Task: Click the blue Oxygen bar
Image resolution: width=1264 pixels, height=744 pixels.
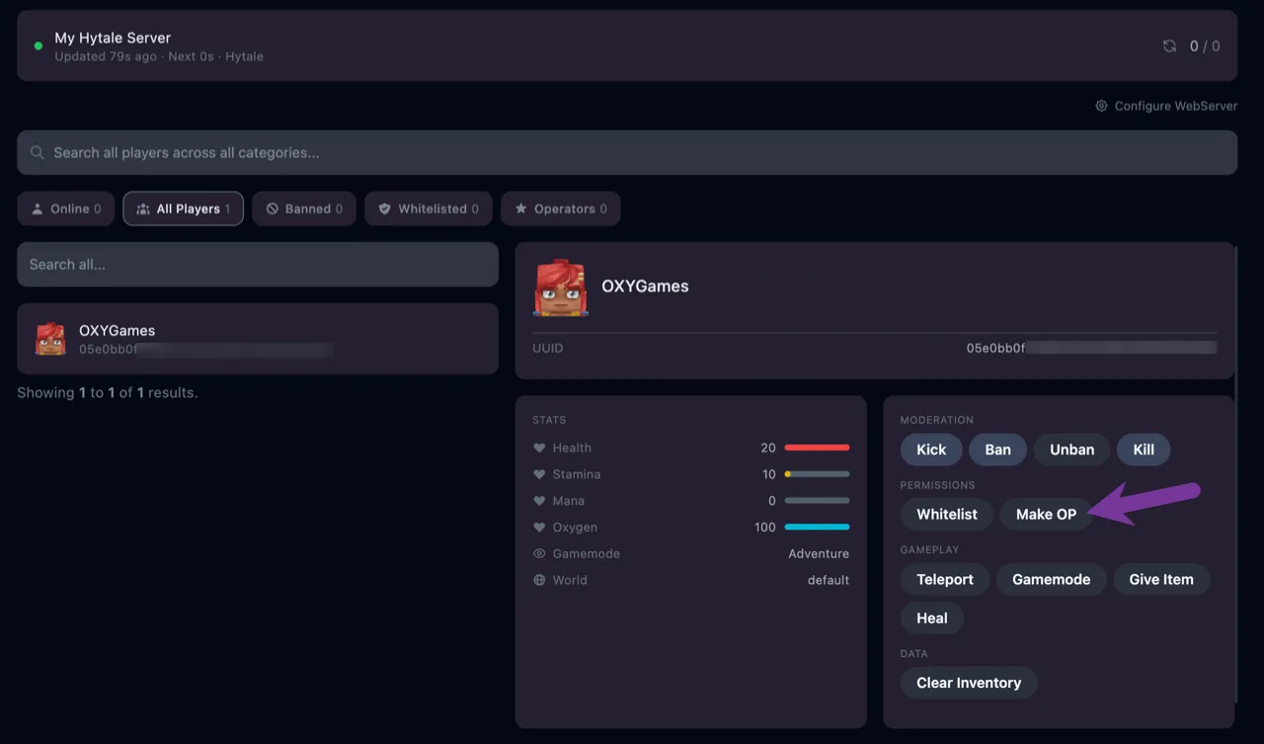Action: [x=817, y=528]
